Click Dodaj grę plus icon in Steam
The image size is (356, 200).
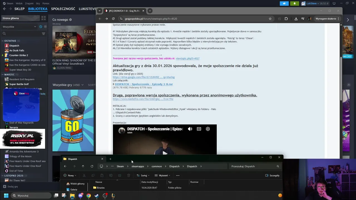coord(4,187)
